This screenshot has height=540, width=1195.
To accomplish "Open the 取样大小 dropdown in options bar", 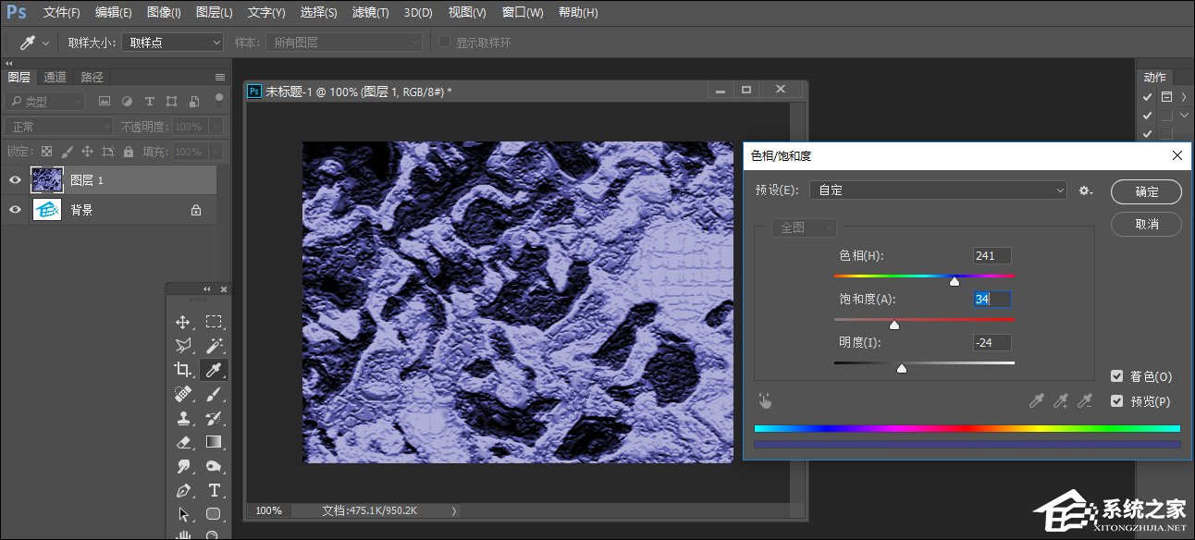I will pos(172,42).
